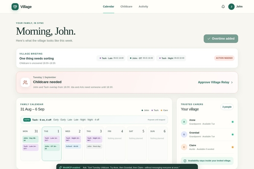The image size is (254, 169).
Task: Click the AUTO badge on rotation bar
Action: tap(27, 120)
